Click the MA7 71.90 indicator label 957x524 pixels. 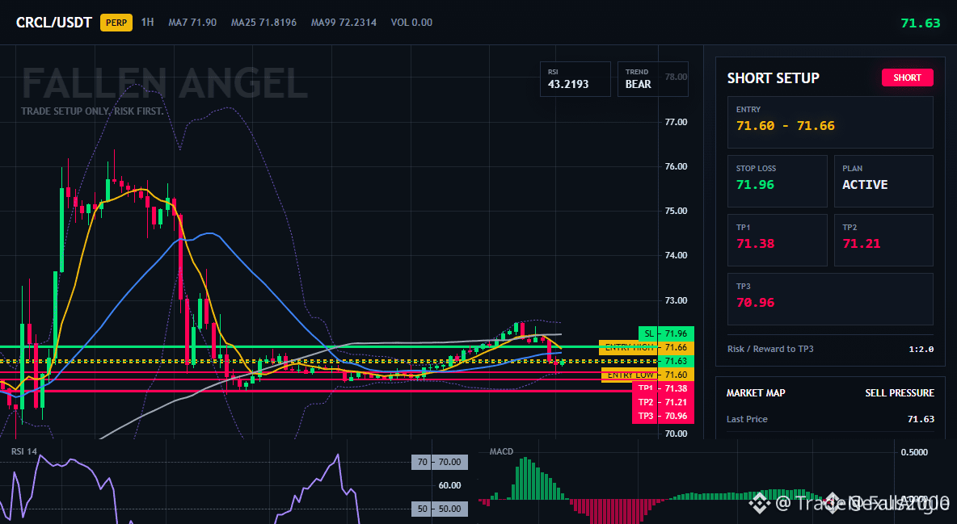click(x=192, y=23)
